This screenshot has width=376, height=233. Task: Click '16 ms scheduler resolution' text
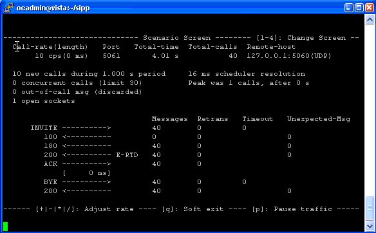[247, 74]
